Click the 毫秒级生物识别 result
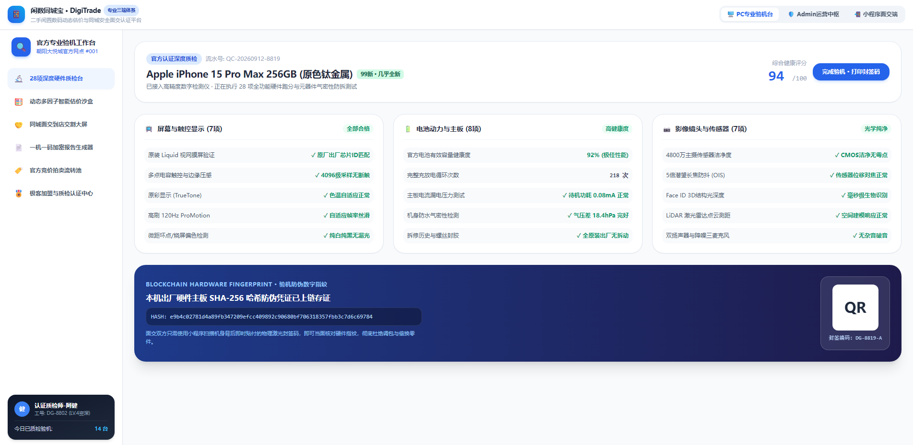The height and width of the screenshot is (445, 913). click(x=865, y=195)
